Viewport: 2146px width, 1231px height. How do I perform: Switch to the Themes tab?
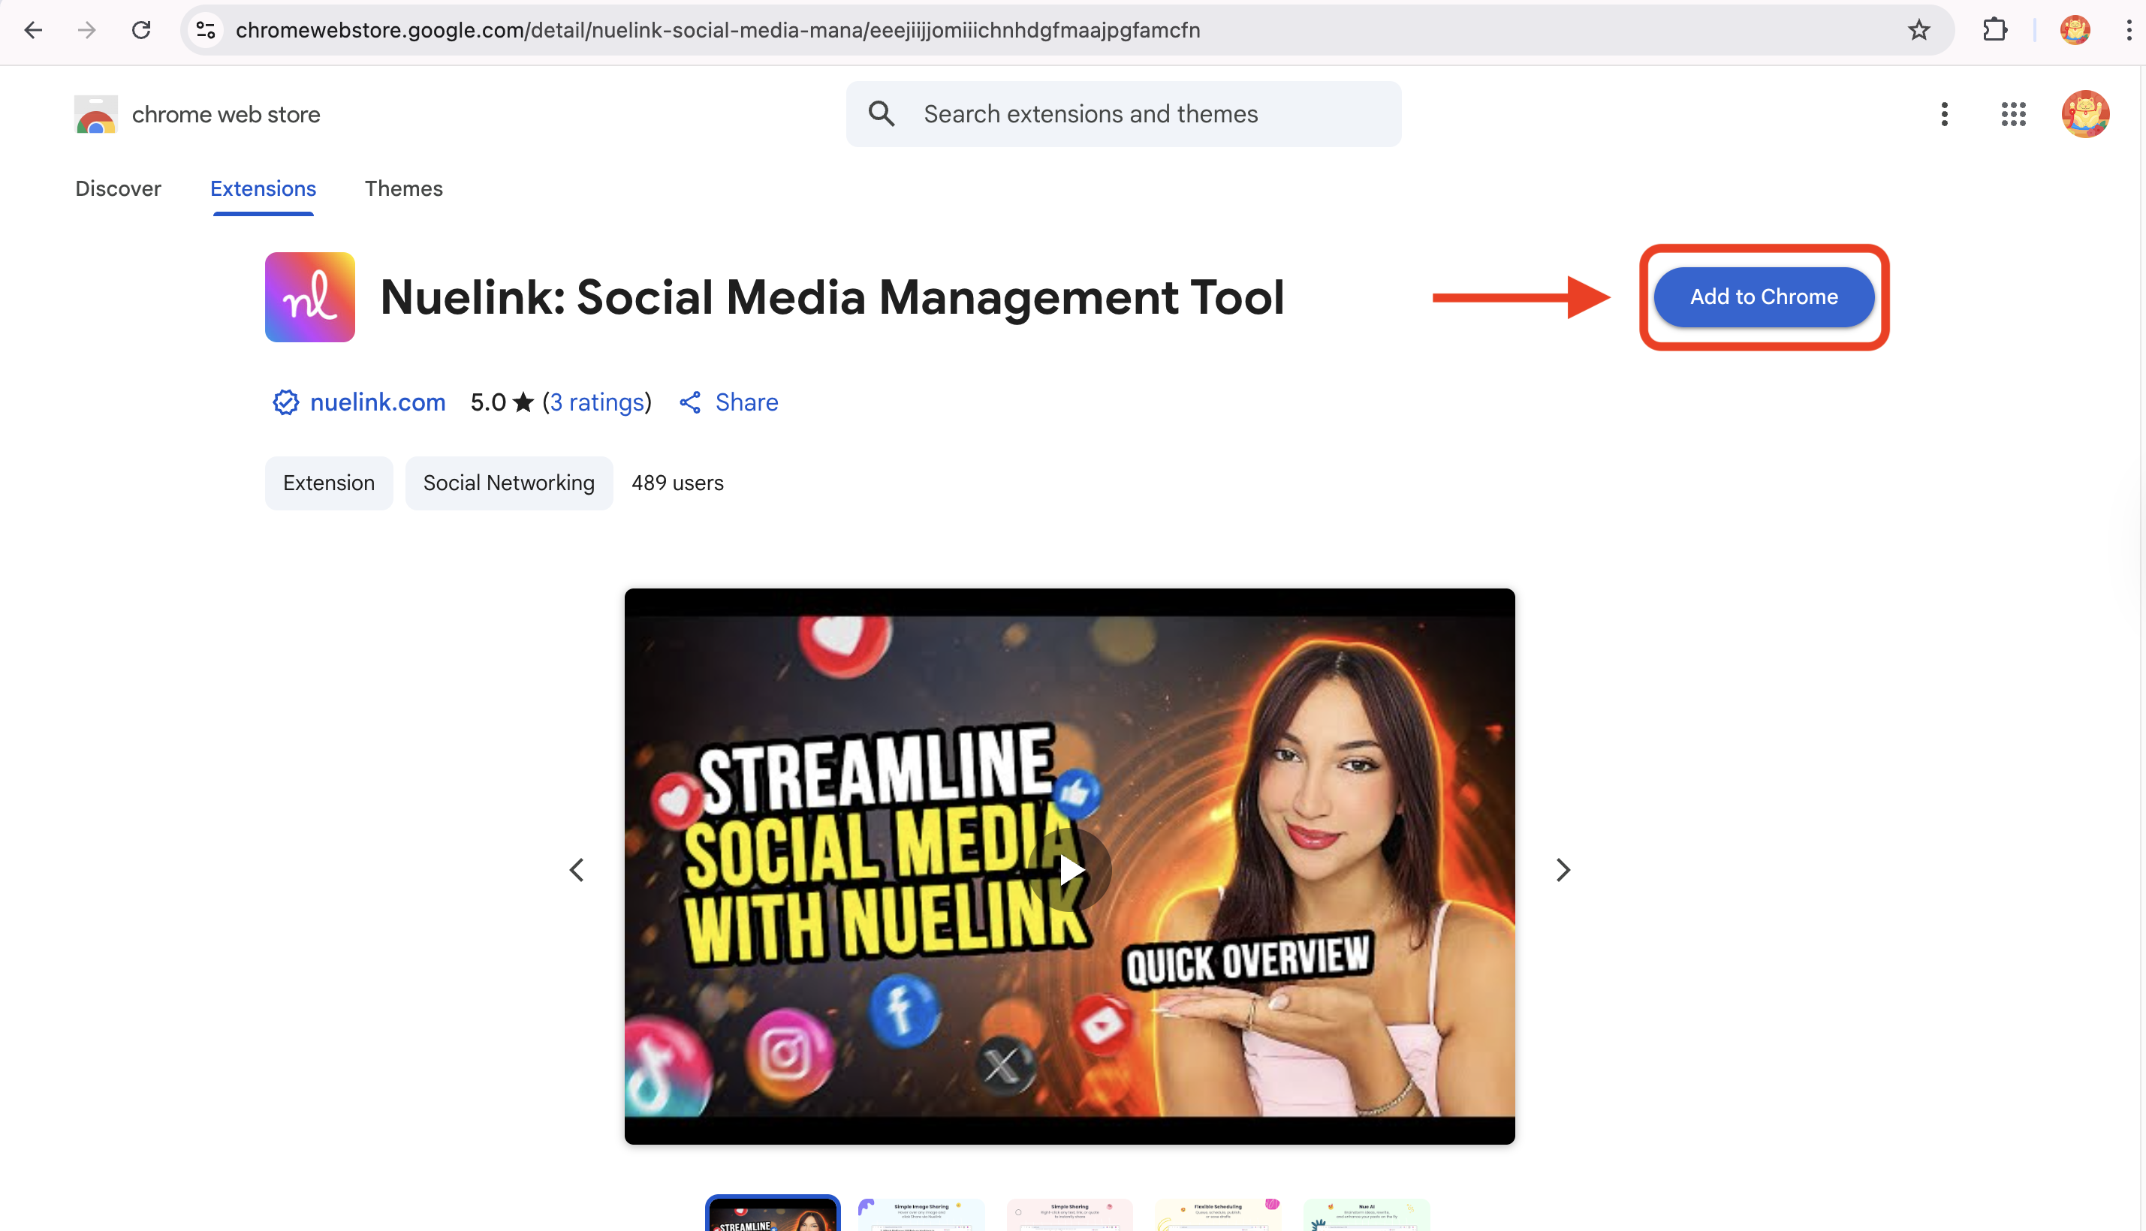(403, 188)
